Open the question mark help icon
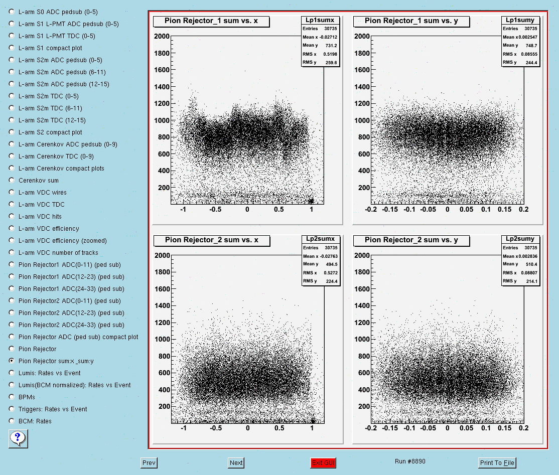559x475 pixels. tap(18, 438)
